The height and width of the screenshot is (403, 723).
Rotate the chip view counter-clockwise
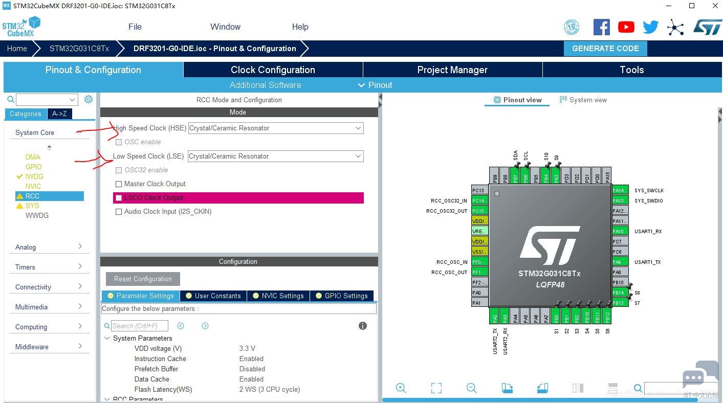tap(542, 388)
